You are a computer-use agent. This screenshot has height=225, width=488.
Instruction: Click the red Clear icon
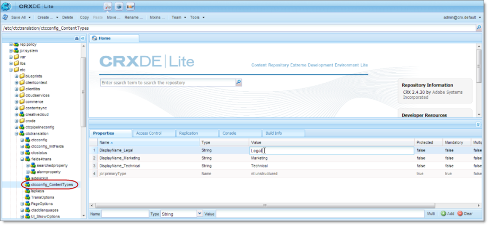coord(460,214)
